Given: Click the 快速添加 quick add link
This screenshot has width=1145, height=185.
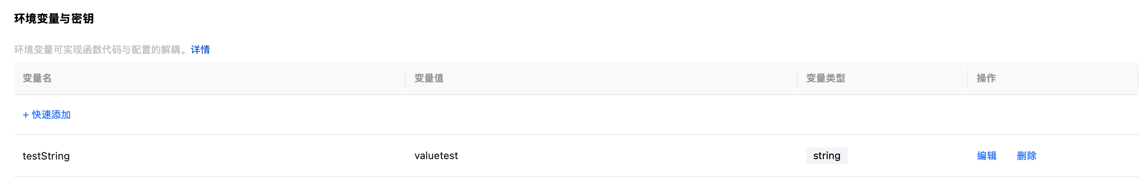Looking at the screenshot, I should point(51,115).
